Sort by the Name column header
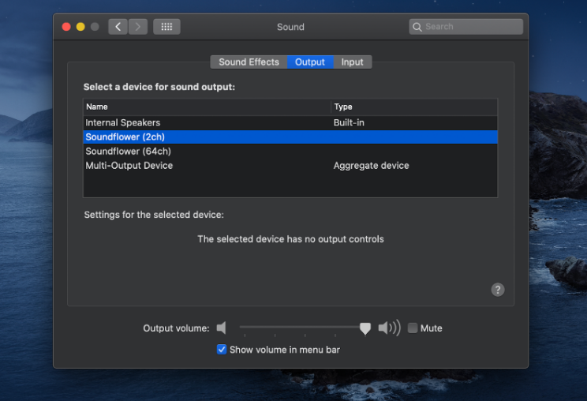This screenshot has height=401, width=587. [205, 107]
